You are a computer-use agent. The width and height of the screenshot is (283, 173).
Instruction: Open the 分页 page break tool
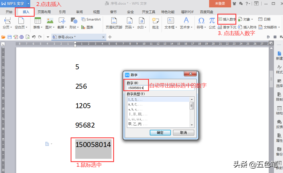click(7, 23)
